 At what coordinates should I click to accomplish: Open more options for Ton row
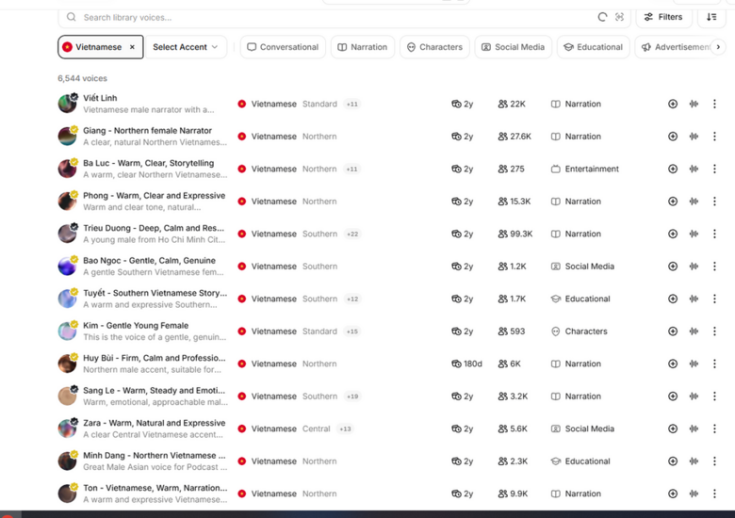tap(714, 494)
